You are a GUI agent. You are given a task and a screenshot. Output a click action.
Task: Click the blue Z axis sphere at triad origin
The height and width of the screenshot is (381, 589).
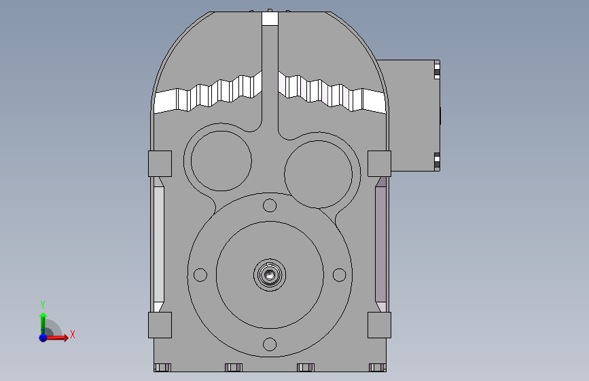coord(43,338)
